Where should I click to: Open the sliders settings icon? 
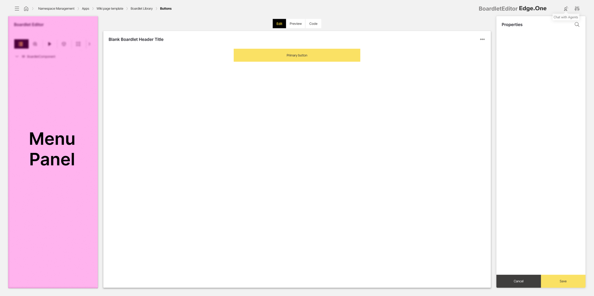(x=577, y=9)
